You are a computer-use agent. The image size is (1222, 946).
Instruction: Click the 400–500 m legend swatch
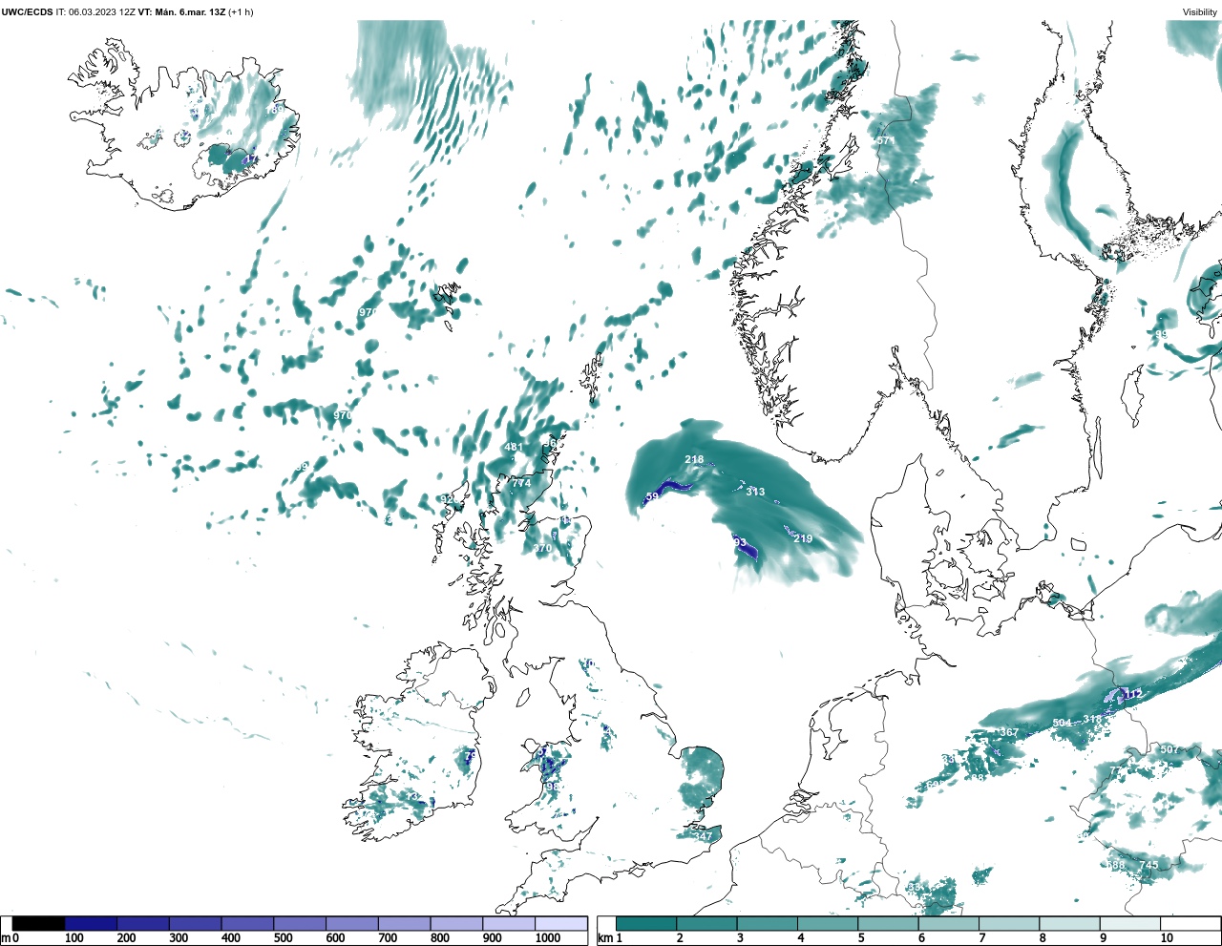click(x=247, y=923)
